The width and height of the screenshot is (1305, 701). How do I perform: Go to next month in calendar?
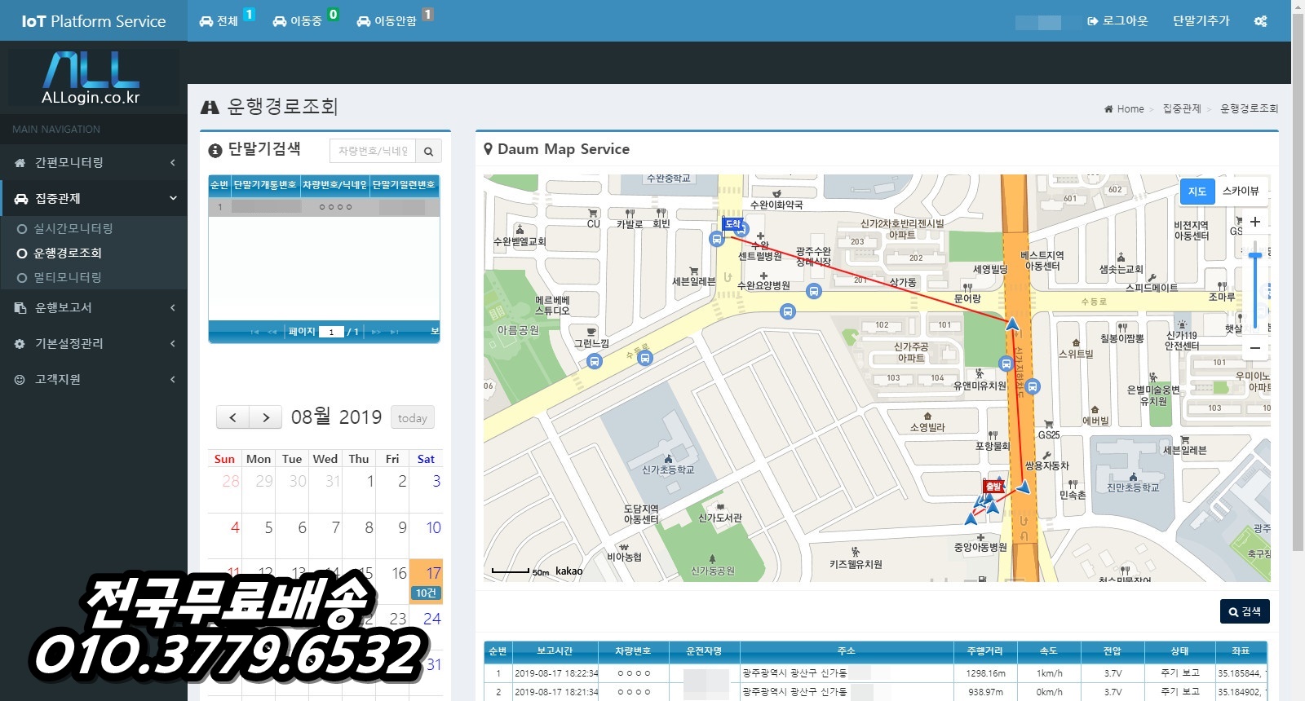click(266, 417)
